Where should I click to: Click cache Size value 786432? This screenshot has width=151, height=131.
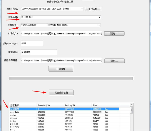tap(96, 115)
